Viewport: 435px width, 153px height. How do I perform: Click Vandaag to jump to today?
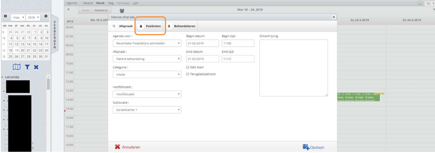[123, 3]
